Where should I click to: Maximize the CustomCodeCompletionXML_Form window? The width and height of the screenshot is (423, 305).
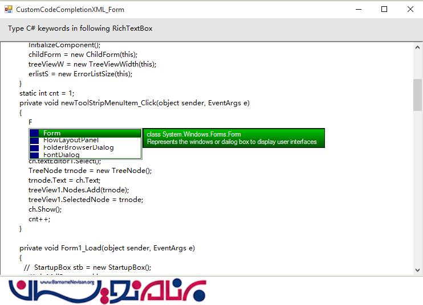click(x=384, y=10)
